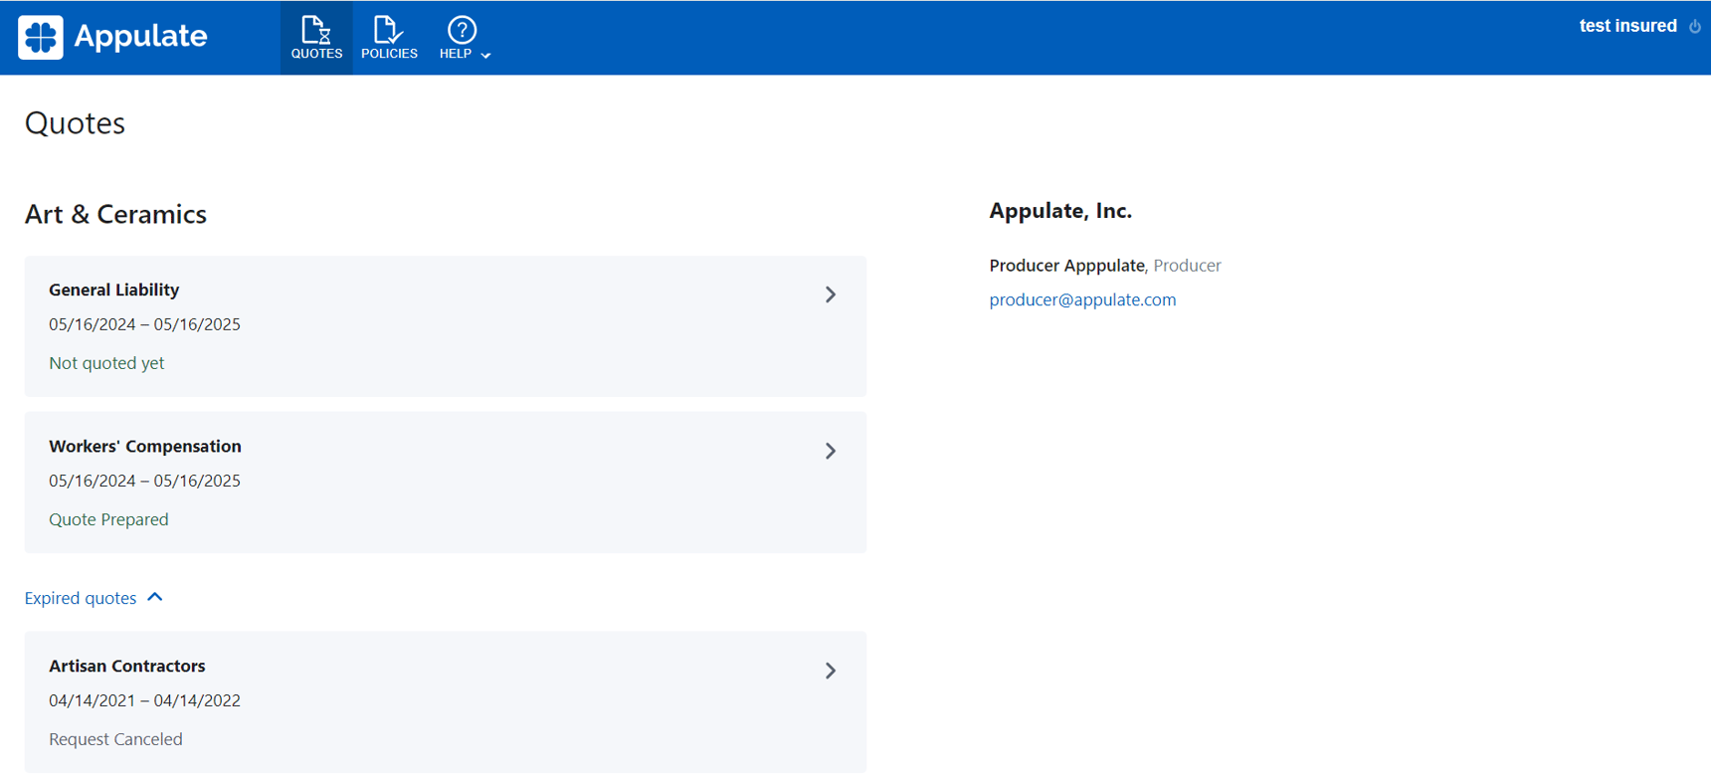Open the Artisan Contractors expired quote
The height and width of the screenshot is (784, 1711).
tap(445, 702)
